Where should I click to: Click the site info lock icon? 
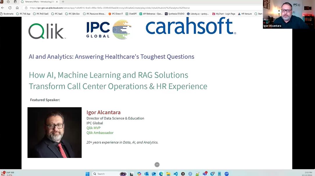coord(26,8)
